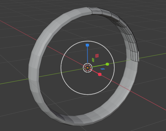Click the blue Z-axis gizmo handle

coord(87,45)
